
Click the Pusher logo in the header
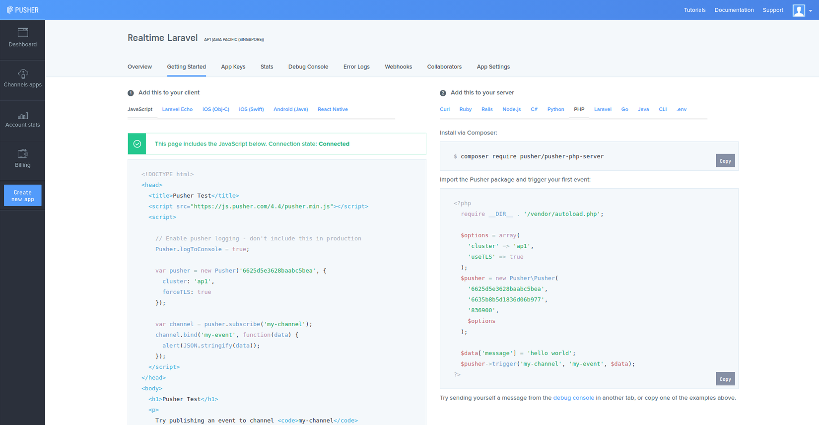pyautogui.click(x=22, y=10)
